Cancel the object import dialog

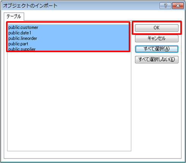157,38
